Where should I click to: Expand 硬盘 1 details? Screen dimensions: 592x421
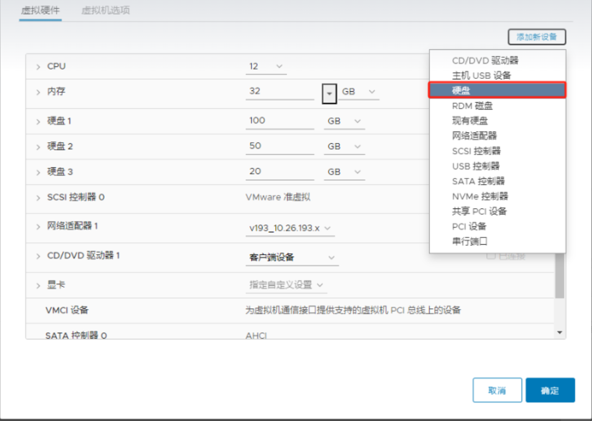pyautogui.click(x=38, y=122)
